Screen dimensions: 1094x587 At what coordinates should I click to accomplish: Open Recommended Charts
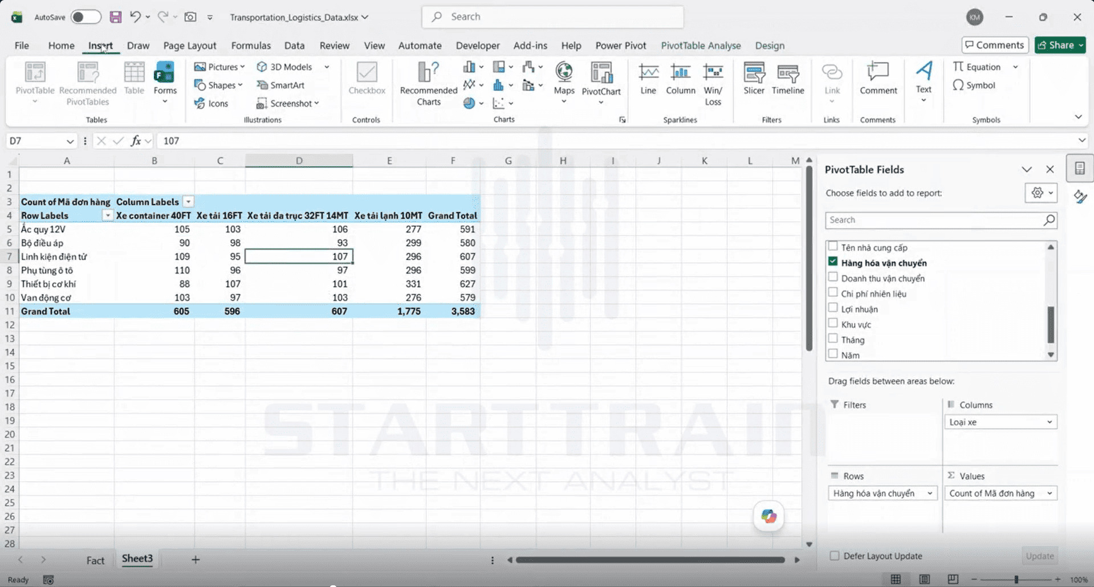pos(429,84)
